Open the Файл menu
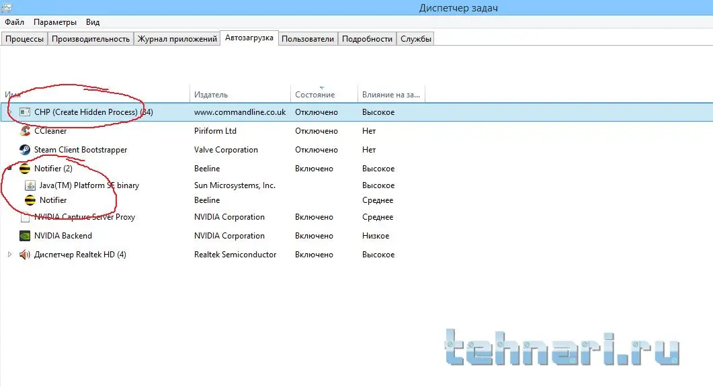The image size is (713, 387). (15, 21)
